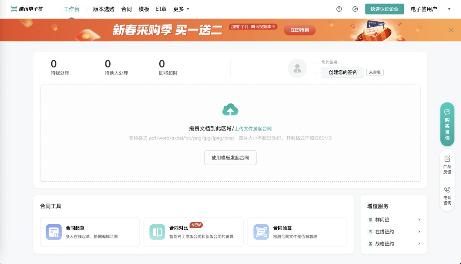
Task: Expand the 战略签约 service entry
Action: point(394,244)
